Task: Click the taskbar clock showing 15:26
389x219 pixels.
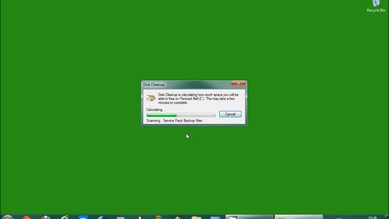Action: coord(373,218)
